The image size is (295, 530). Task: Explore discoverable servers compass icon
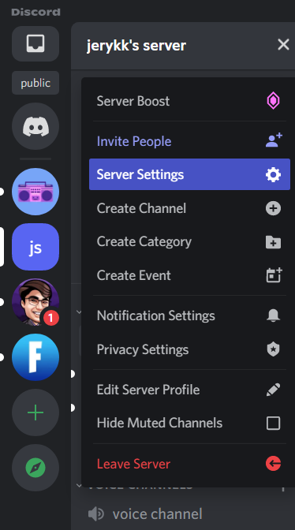point(35,468)
